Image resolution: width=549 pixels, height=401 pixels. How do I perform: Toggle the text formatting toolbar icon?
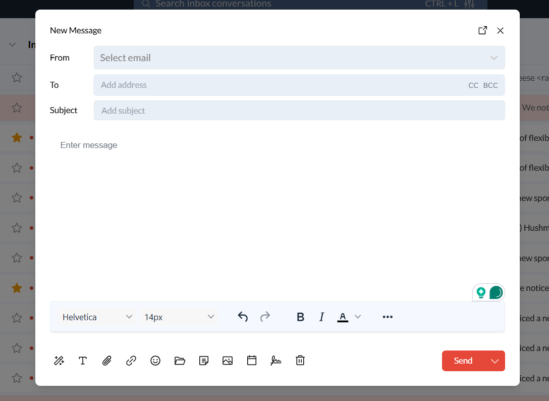pyautogui.click(x=83, y=361)
